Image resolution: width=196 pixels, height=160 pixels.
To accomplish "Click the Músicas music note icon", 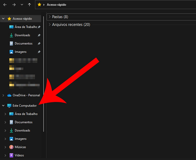I will click(11, 147).
